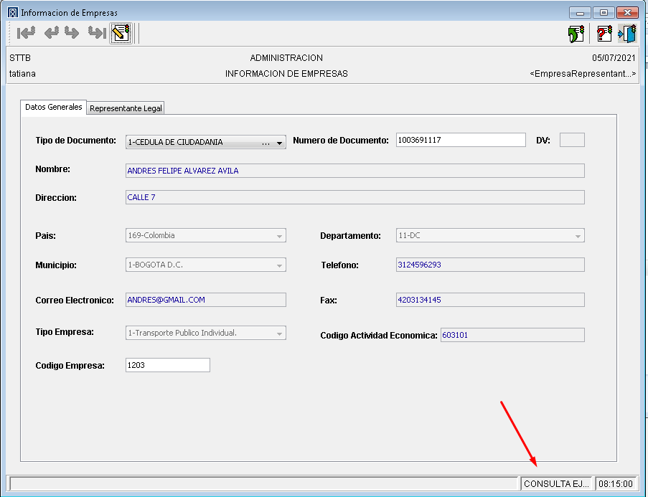This screenshot has height=497, width=648.
Task: Open the Tipo Empresa dropdown
Action: click(x=278, y=333)
